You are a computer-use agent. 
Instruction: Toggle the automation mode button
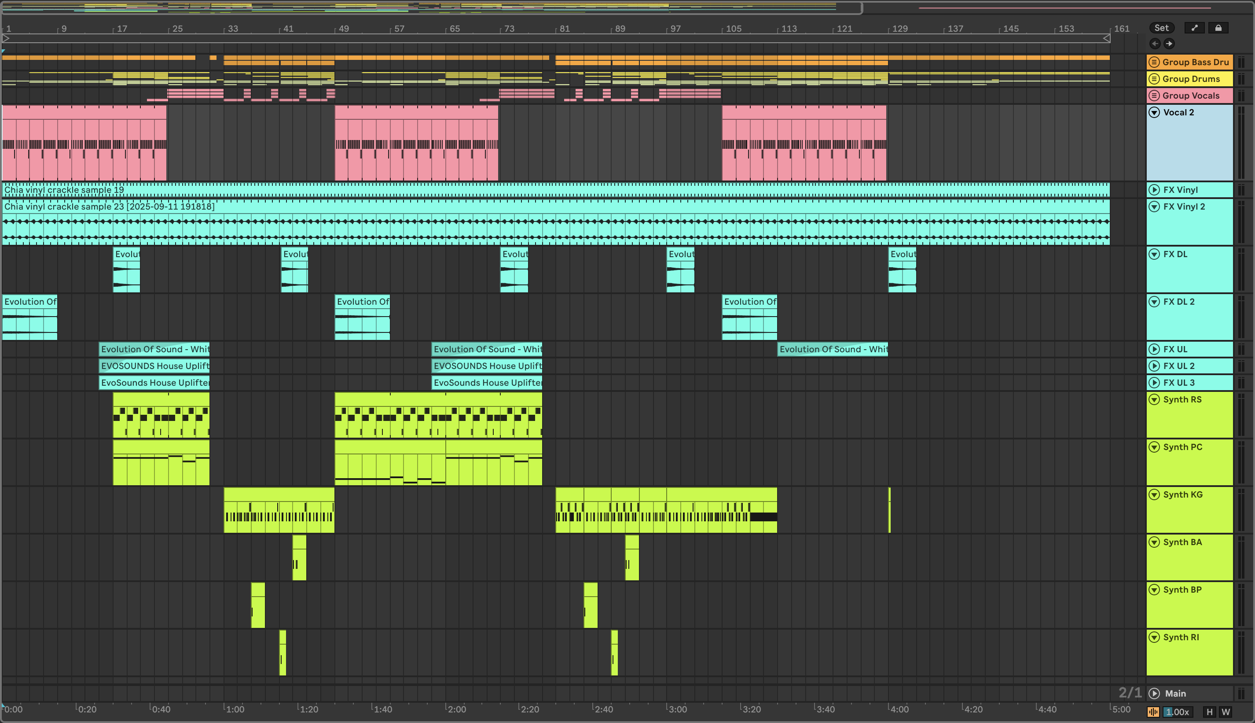(x=1194, y=28)
